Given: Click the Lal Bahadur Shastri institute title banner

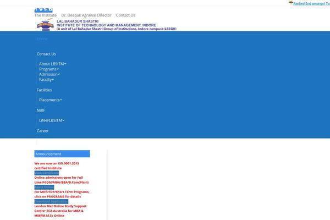Looking at the screenshot, I should (x=117, y=25).
